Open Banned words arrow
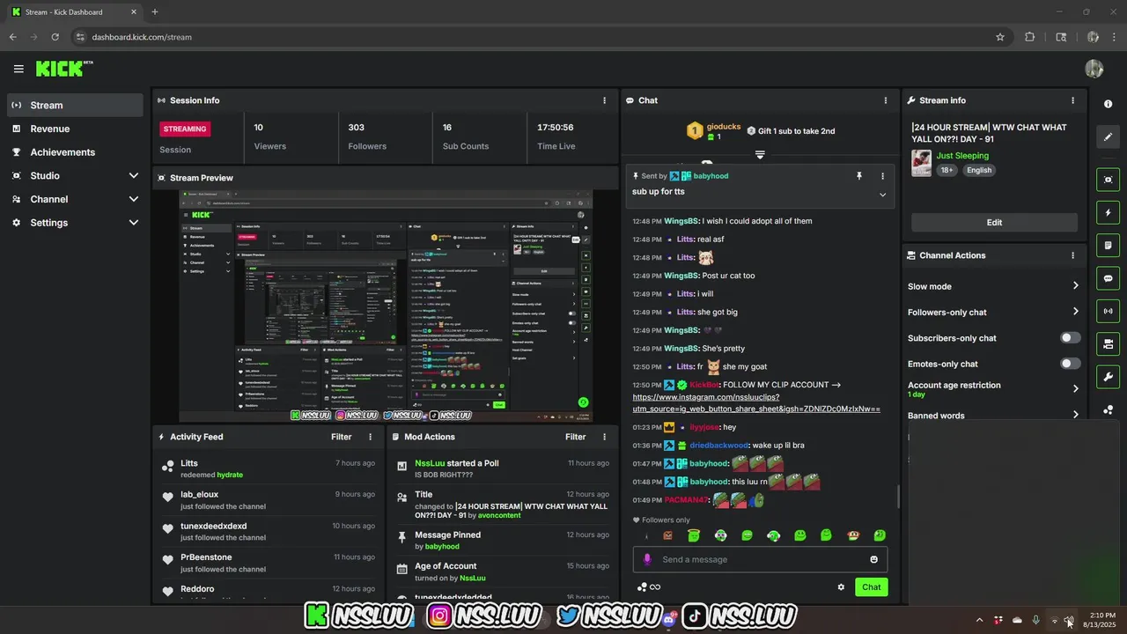This screenshot has width=1127, height=634. (x=1075, y=416)
